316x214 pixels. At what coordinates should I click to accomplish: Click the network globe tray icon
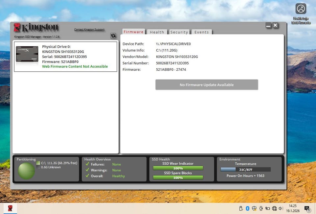click(275, 208)
